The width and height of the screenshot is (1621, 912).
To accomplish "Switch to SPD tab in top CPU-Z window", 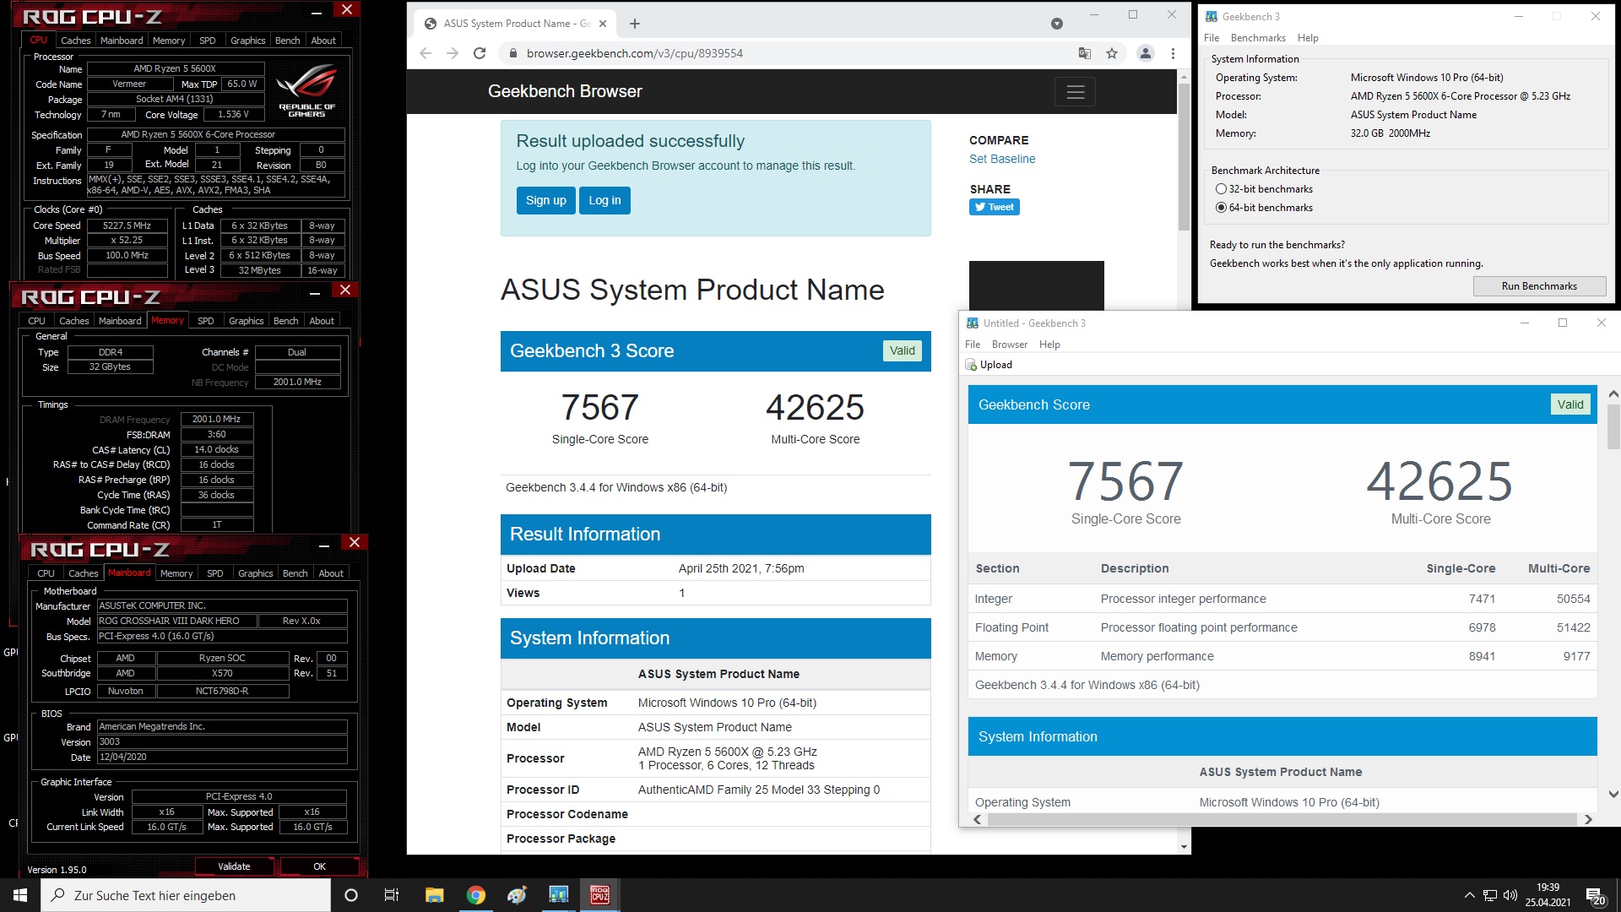I will tap(207, 41).
